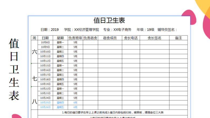Viewport: 210px width, 118px height.
Task: Click the 日期 column header
Action: tap(45, 38)
